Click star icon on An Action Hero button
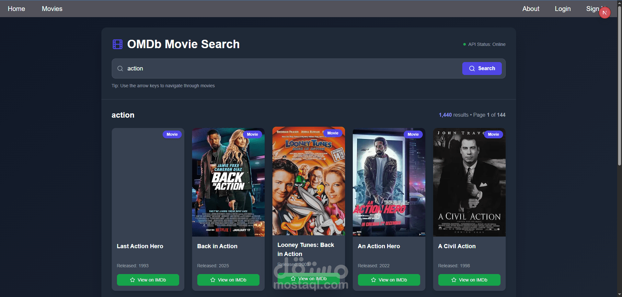 (x=374, y=280)
